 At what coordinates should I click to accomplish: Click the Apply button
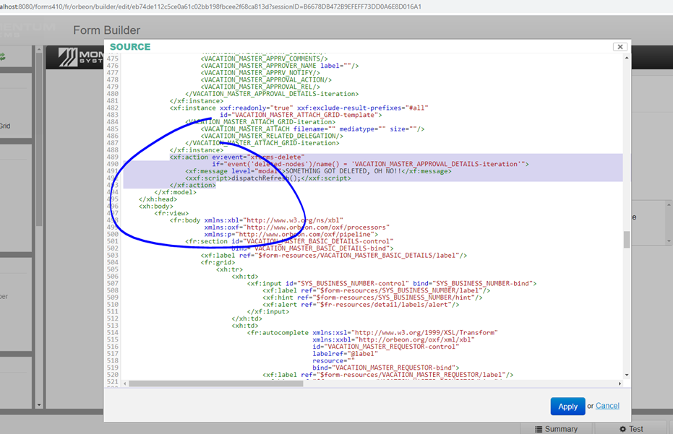pos(567,407)
